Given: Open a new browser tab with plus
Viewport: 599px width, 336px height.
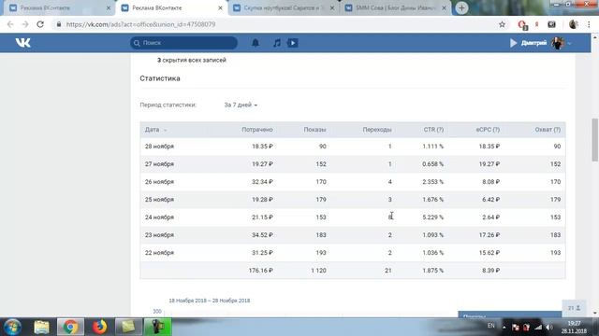Looking at the screenshot, I should tap(461, 7).
